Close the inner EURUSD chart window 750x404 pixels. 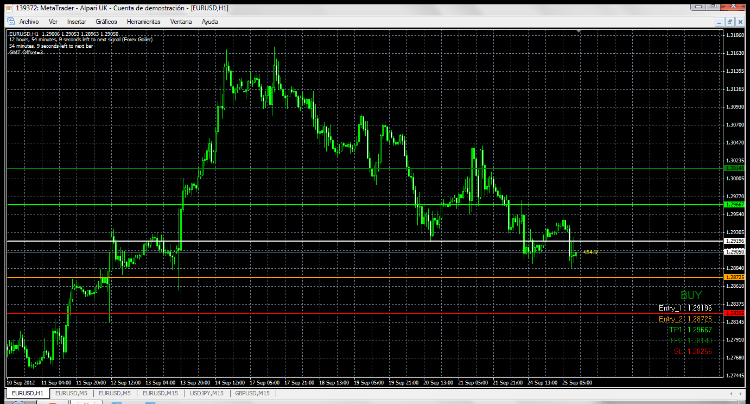click(740, 22)
